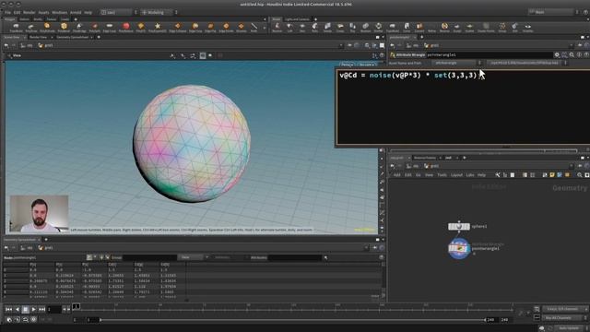This screenshot has height=332, width=590.
Task: Select the Resample shelf tool
Action: click(x=444, y=28)
